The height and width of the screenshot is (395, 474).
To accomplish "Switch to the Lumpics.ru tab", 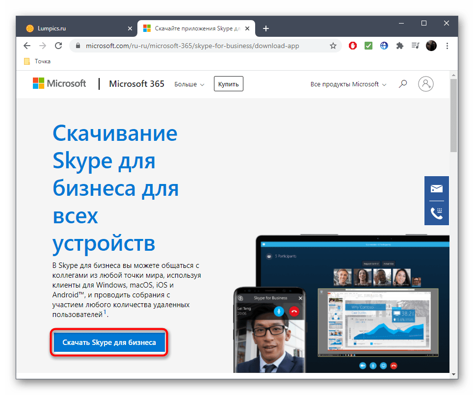I will (77, 28).
